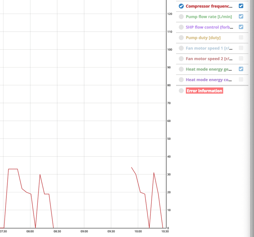The height and width of the screenshot is (237, 254).
Task: Uncheck the SHP flow control checkbox
Action: (x=241, y=27)
